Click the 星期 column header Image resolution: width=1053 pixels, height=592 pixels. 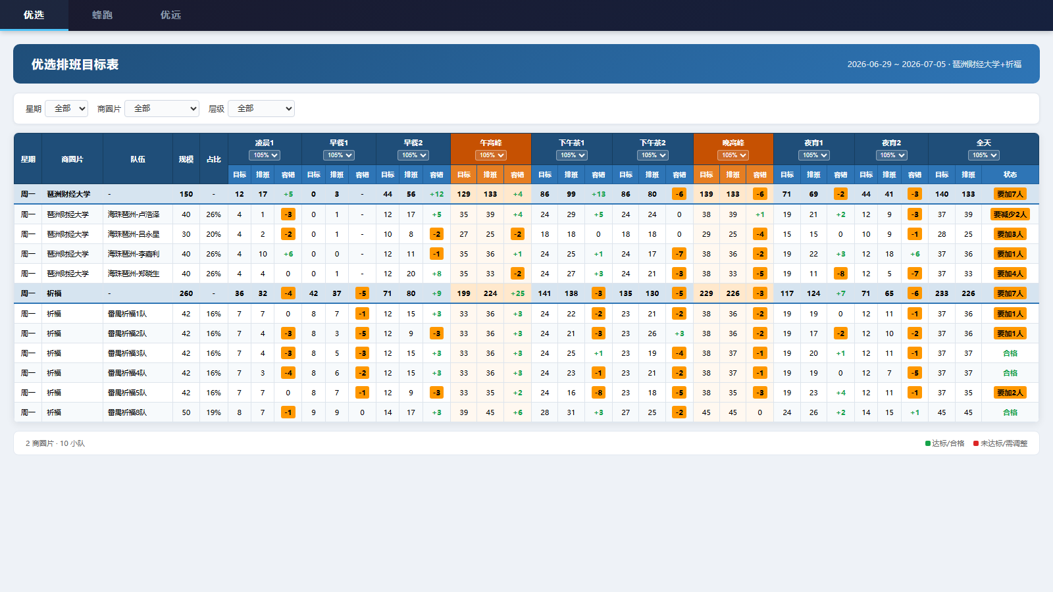[x=28, y=159]
